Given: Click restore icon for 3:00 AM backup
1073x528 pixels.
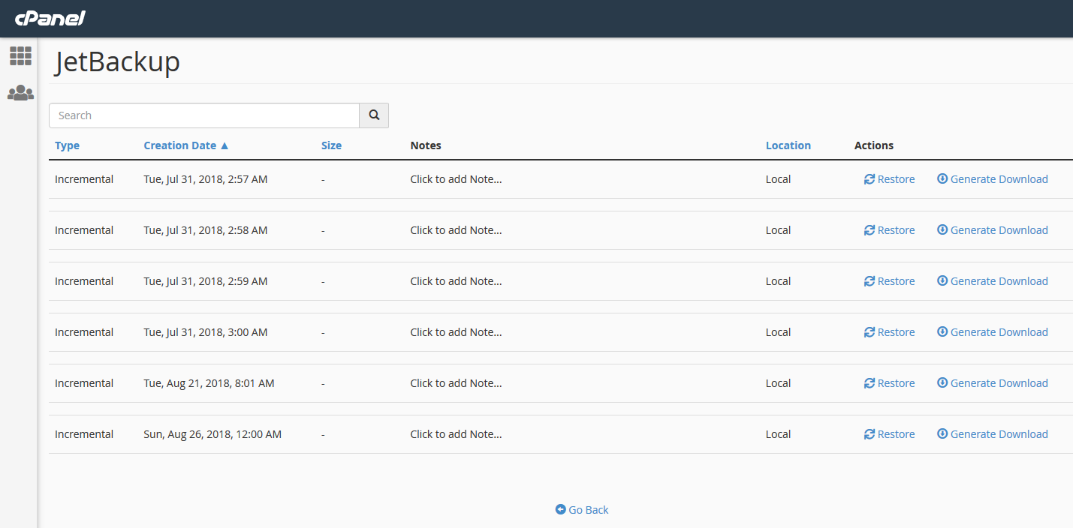Looking at the screenshot, I should point(870,332).
